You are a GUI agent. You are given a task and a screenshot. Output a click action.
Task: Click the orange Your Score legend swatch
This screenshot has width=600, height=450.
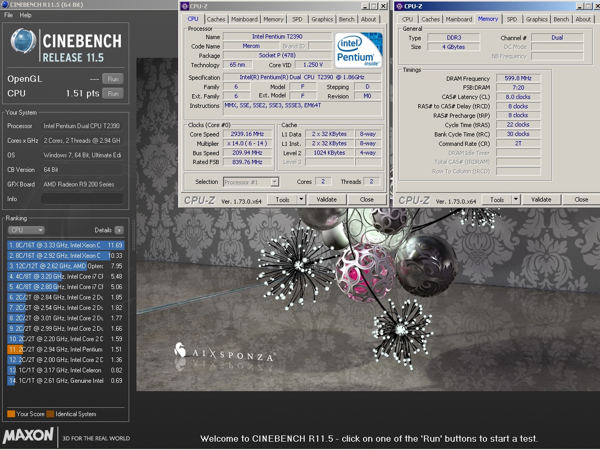[11, 414]
